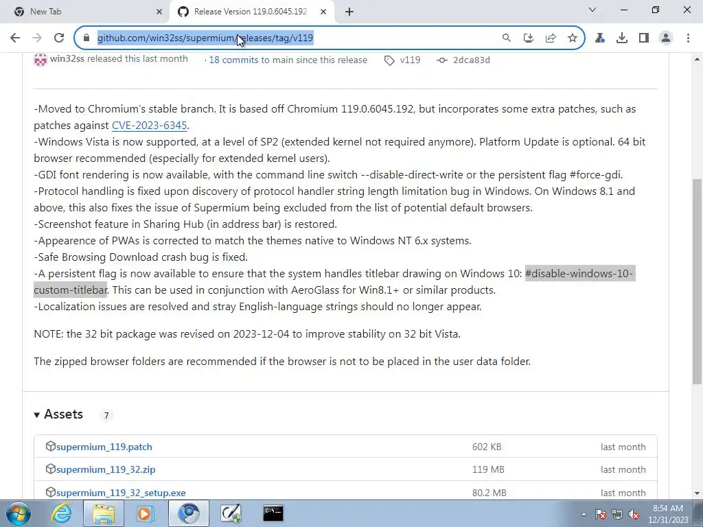Open the tab search chevron
Image resolution: width=703 pixels, height=527 pixels.
pos(592,10)
